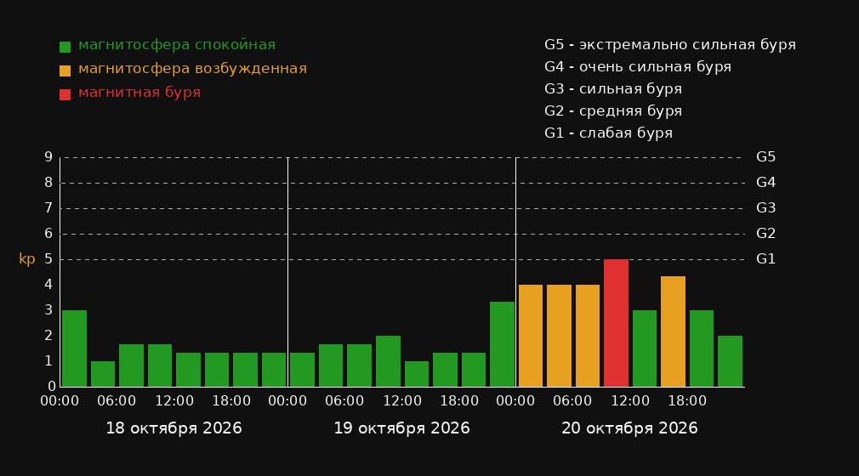Click the tallest orange bar on 20 October
Screen dimensions: 859x476
(673, 331)
